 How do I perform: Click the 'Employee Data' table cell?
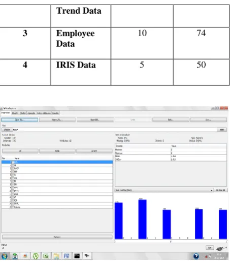point(81,43)
